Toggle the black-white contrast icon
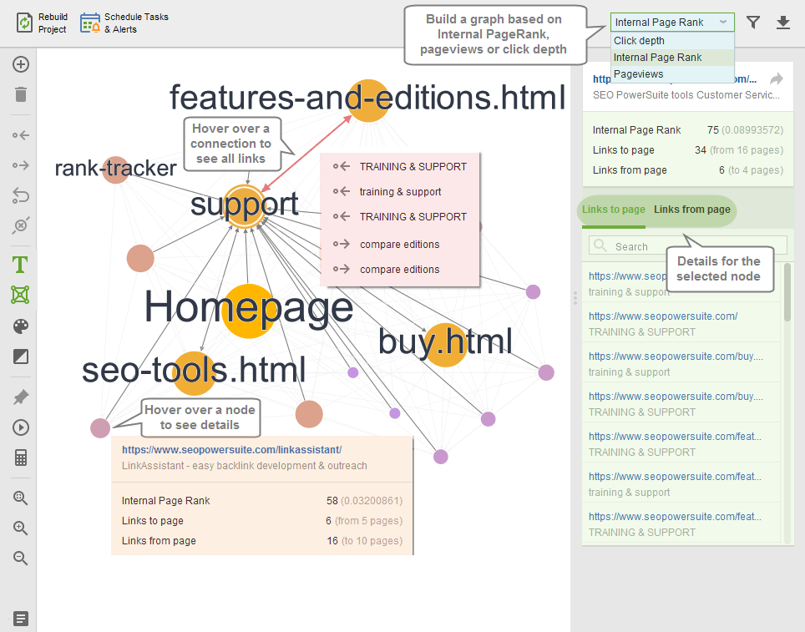This screenshot has width=805, height=632. 21,356
